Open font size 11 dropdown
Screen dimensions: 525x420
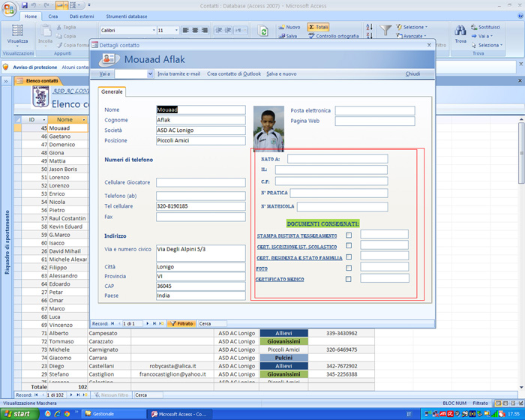coord(176,30)
